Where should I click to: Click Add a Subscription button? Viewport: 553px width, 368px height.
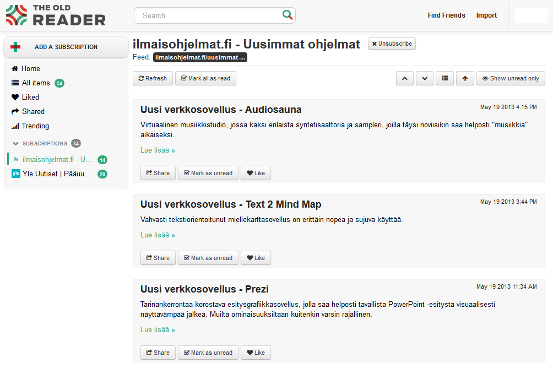pos(66,47)
